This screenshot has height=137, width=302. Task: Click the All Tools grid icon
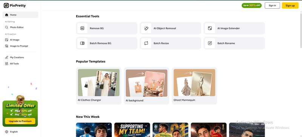pos(6,63)
